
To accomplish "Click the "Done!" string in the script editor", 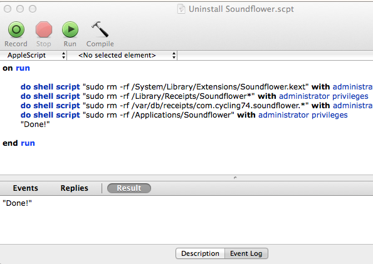I will 35,124.
